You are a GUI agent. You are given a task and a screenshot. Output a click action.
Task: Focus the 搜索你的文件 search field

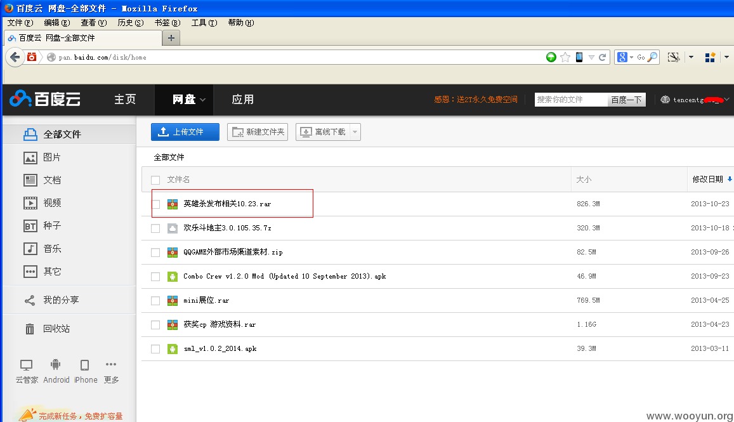tap(571, 100)
